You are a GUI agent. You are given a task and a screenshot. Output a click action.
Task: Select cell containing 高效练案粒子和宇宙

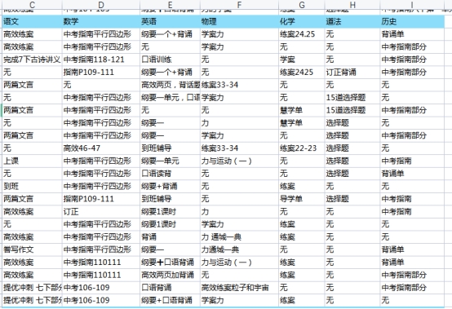click(x=239, y=288)
